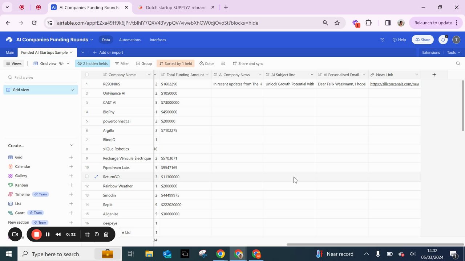Bookmark this page with star icon
The width and height of the screenshot is (465, 261).
[337, 23]
